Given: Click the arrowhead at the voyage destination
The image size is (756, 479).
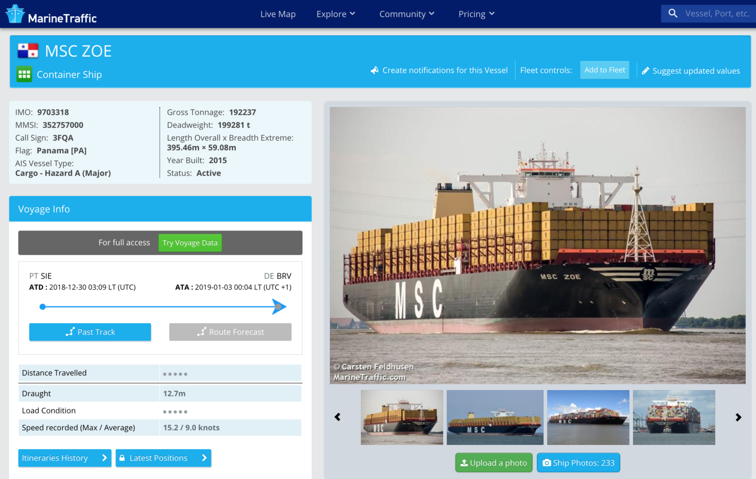Looking at the screenshot, I should [279, 307].
